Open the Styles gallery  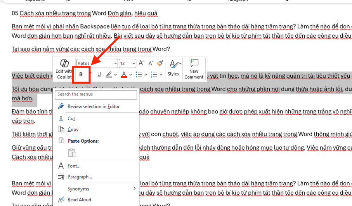tap(174, 68)
